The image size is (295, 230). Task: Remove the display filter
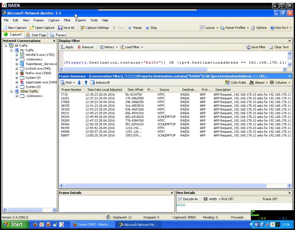85,47
